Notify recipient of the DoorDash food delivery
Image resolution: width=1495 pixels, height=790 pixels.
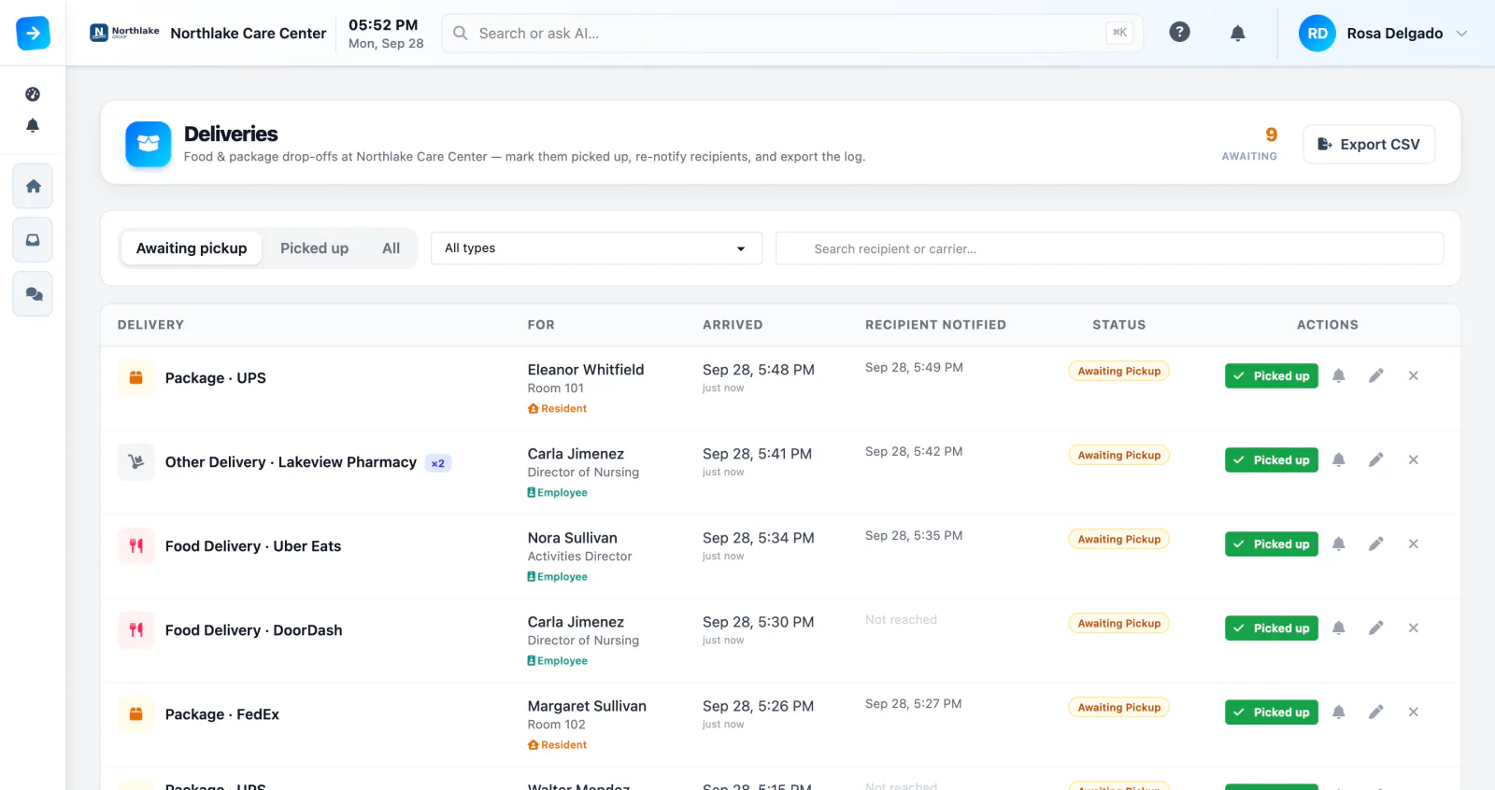pos(1339,628)
